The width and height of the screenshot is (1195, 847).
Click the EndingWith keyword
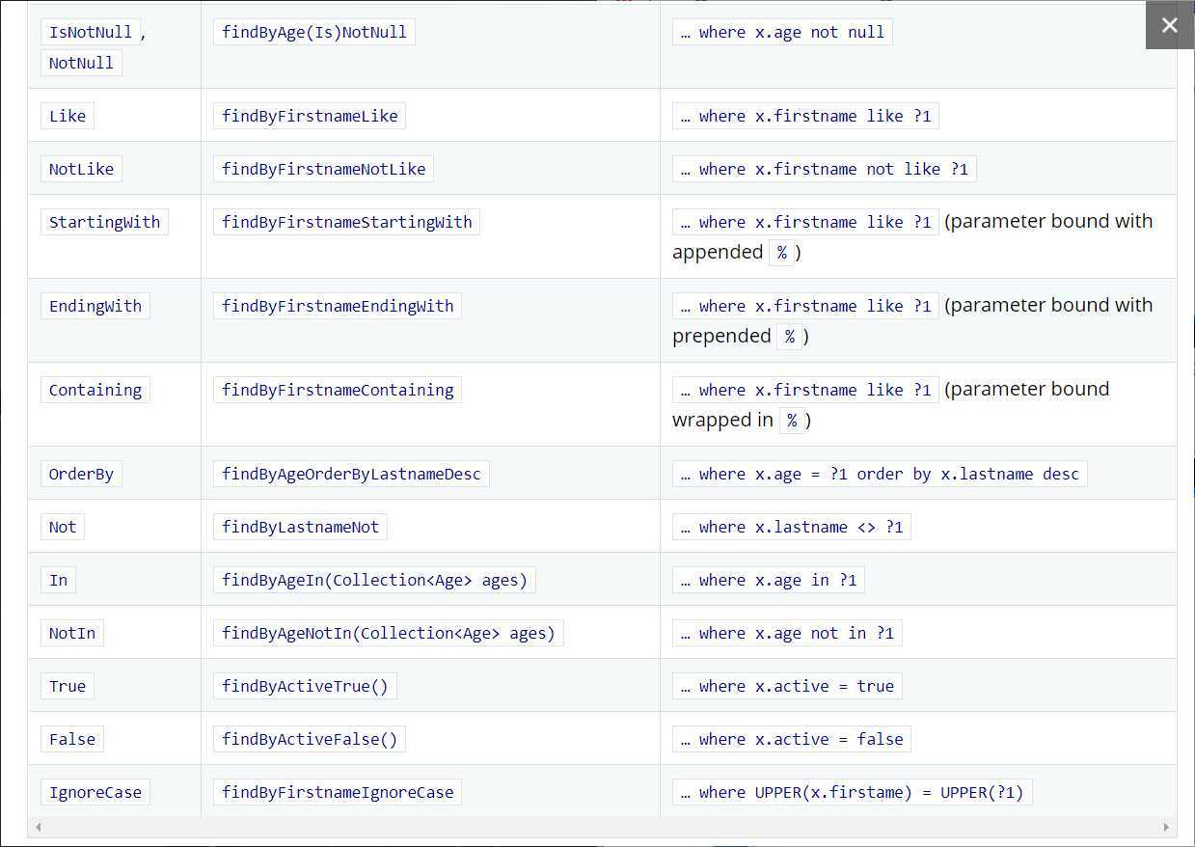[x=95, y=306]
